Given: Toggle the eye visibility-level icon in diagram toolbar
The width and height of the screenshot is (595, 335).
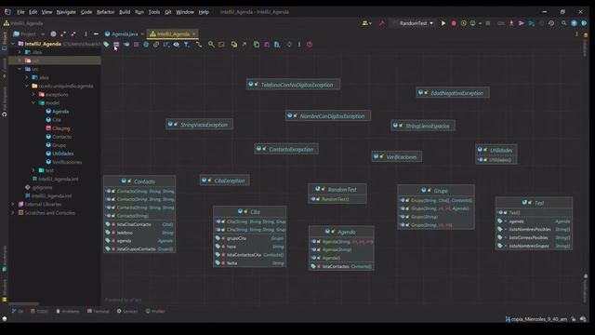Looking at the screenshot, I should click(176, 45).
